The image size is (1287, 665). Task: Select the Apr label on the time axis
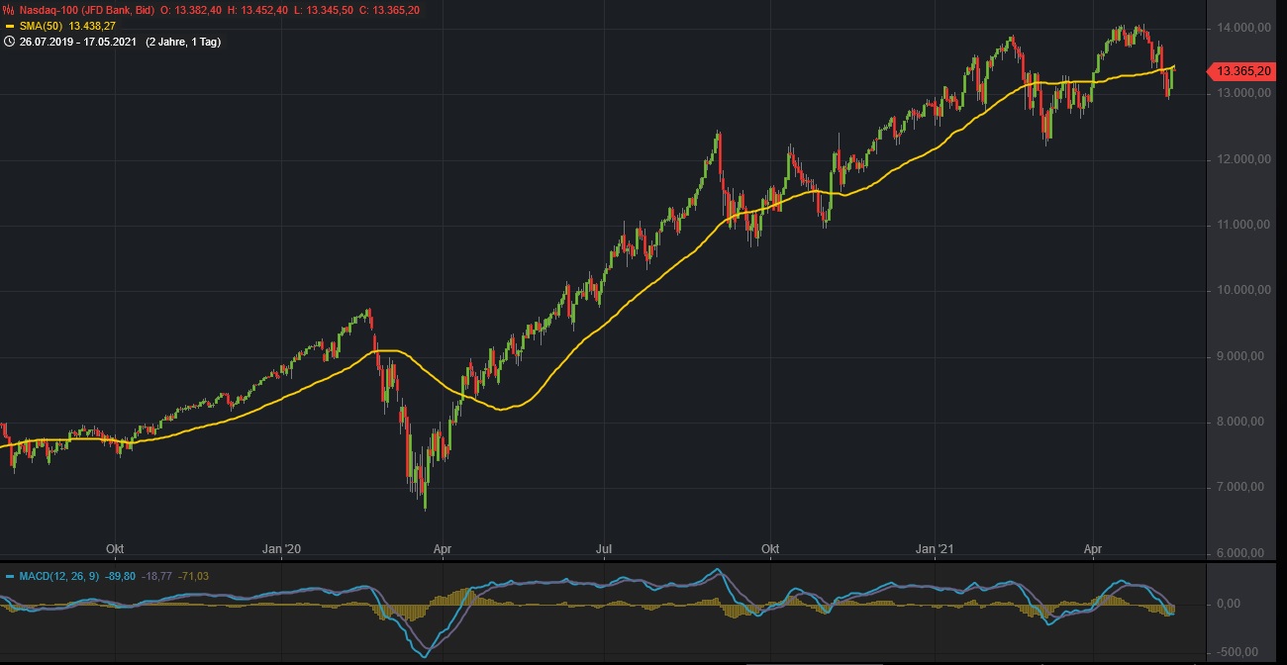tap(1095, 546)
